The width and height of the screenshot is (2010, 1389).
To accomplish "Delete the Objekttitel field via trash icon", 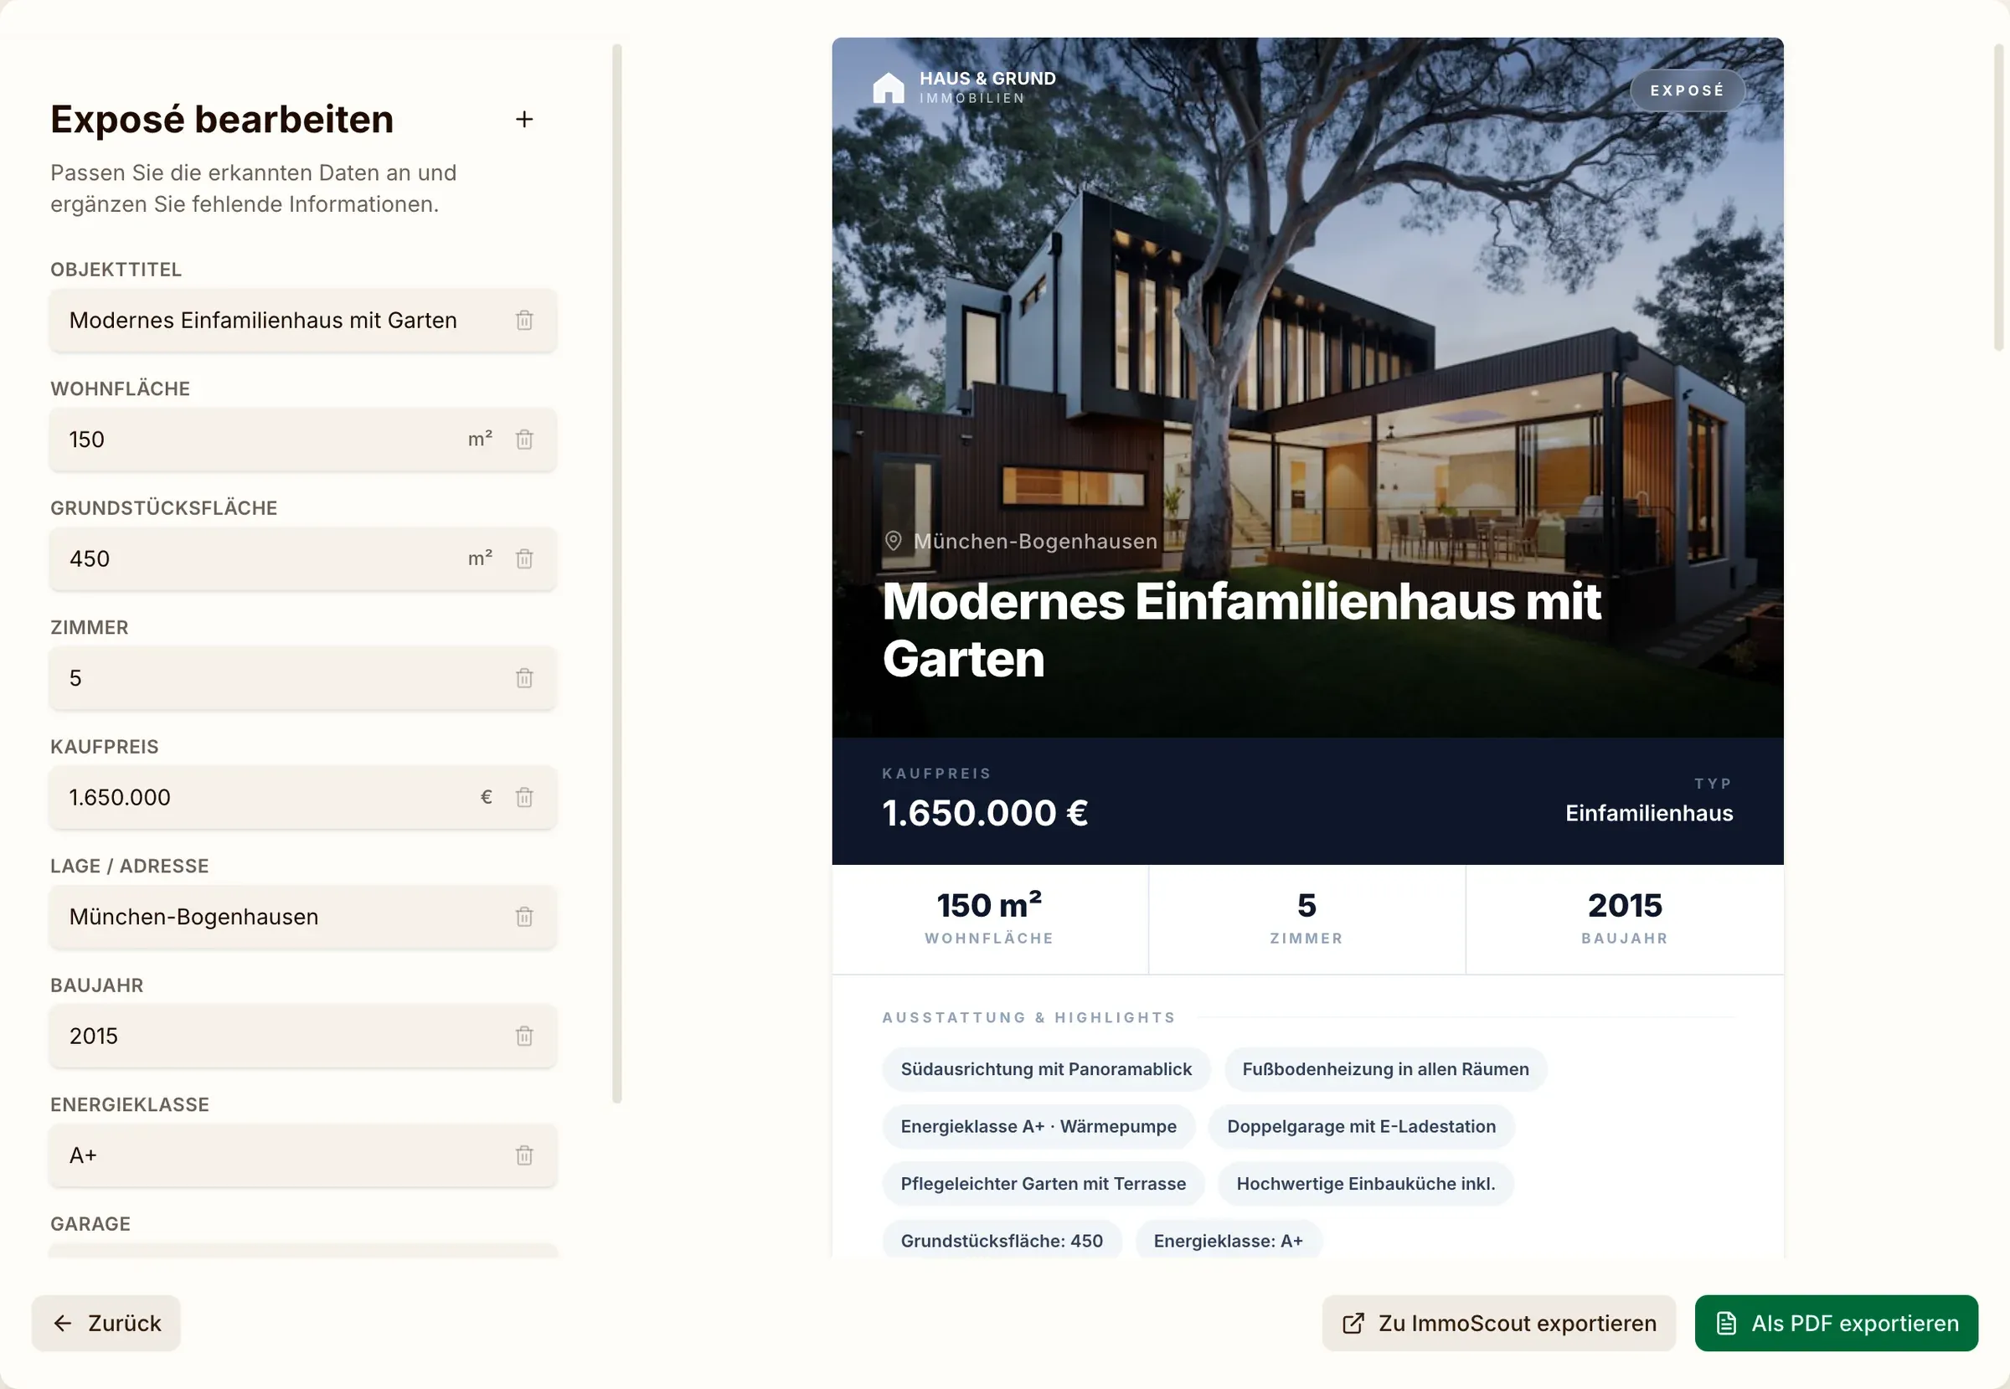I will coord(524,321).
